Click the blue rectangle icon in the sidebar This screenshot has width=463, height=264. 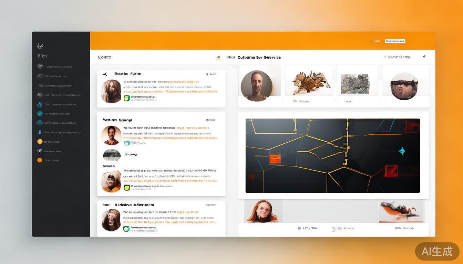(39, 132)
